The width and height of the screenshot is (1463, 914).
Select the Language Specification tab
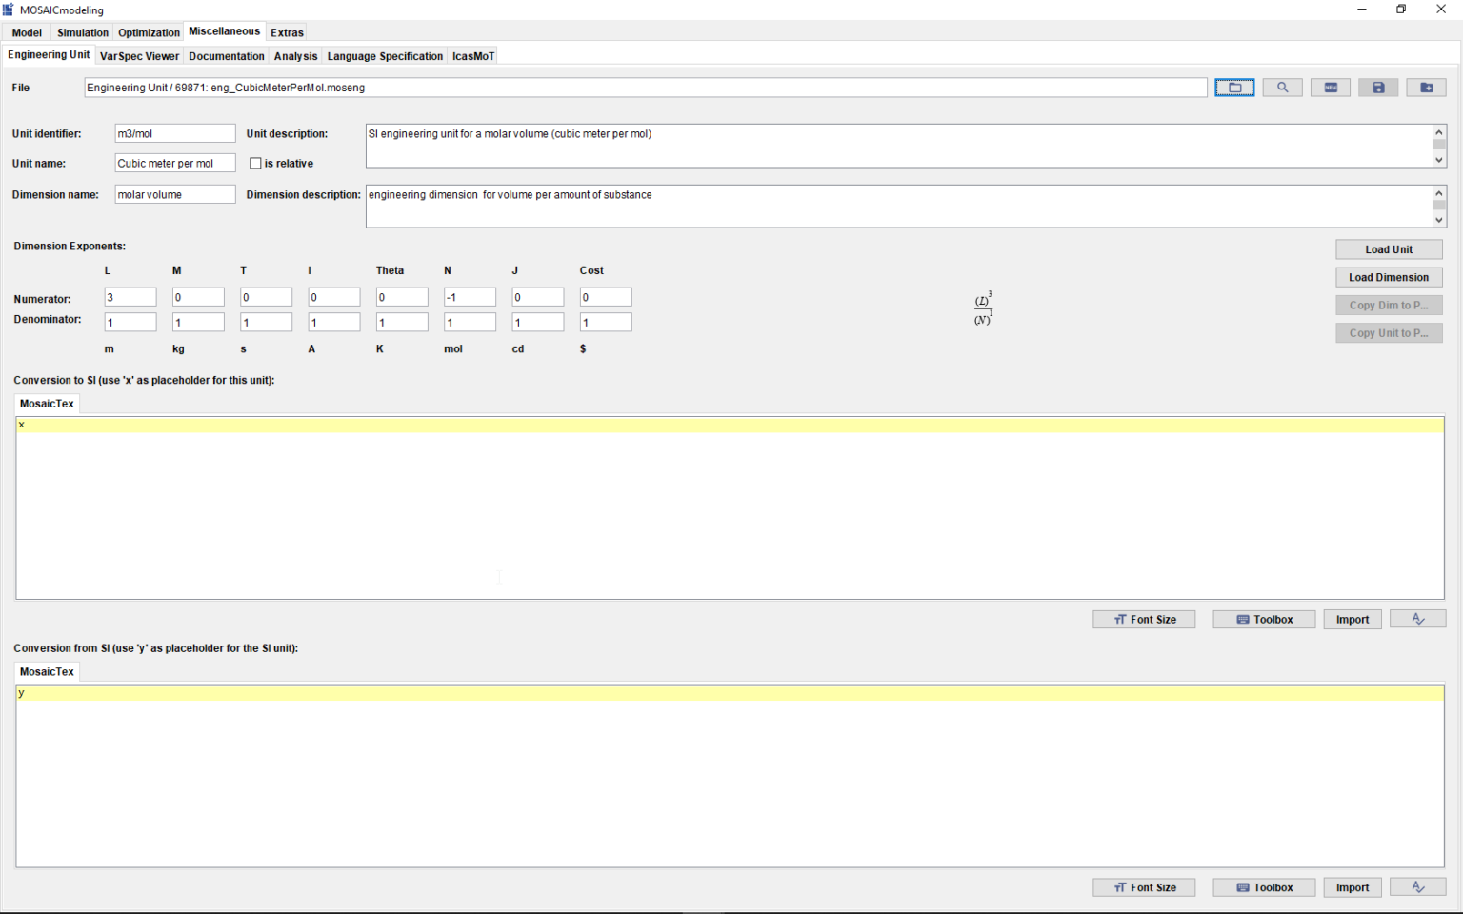pyautogui.click(x=385, y=56)
